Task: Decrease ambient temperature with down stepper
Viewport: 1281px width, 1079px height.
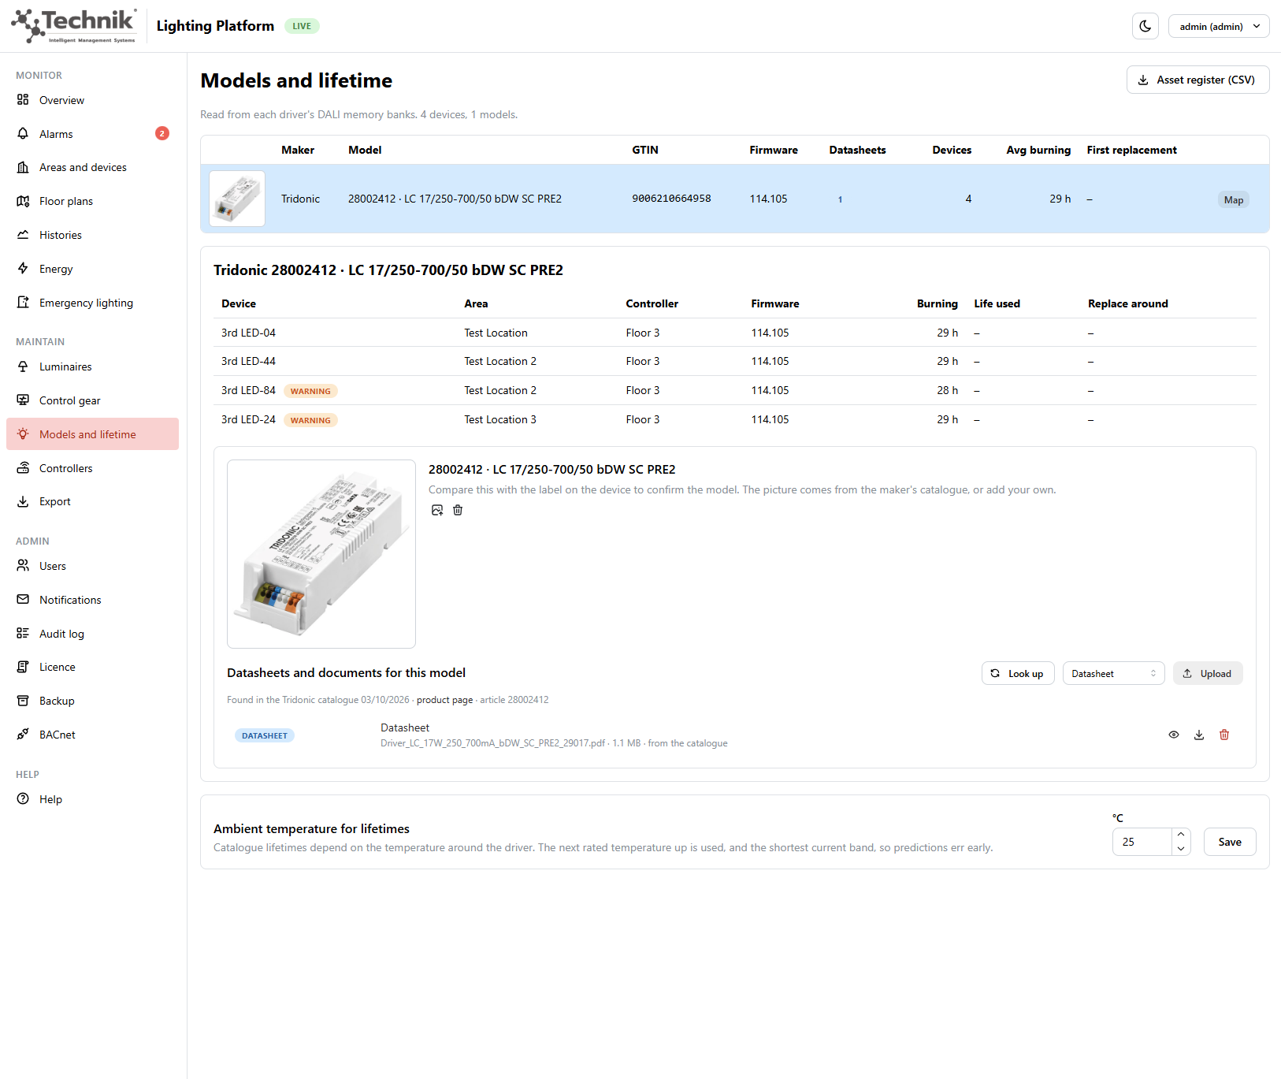Action: [1181, 849]
